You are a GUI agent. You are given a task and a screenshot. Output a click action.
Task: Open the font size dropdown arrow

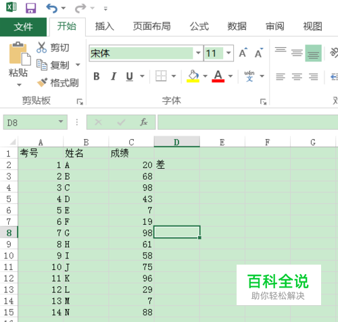coord(228,53)
